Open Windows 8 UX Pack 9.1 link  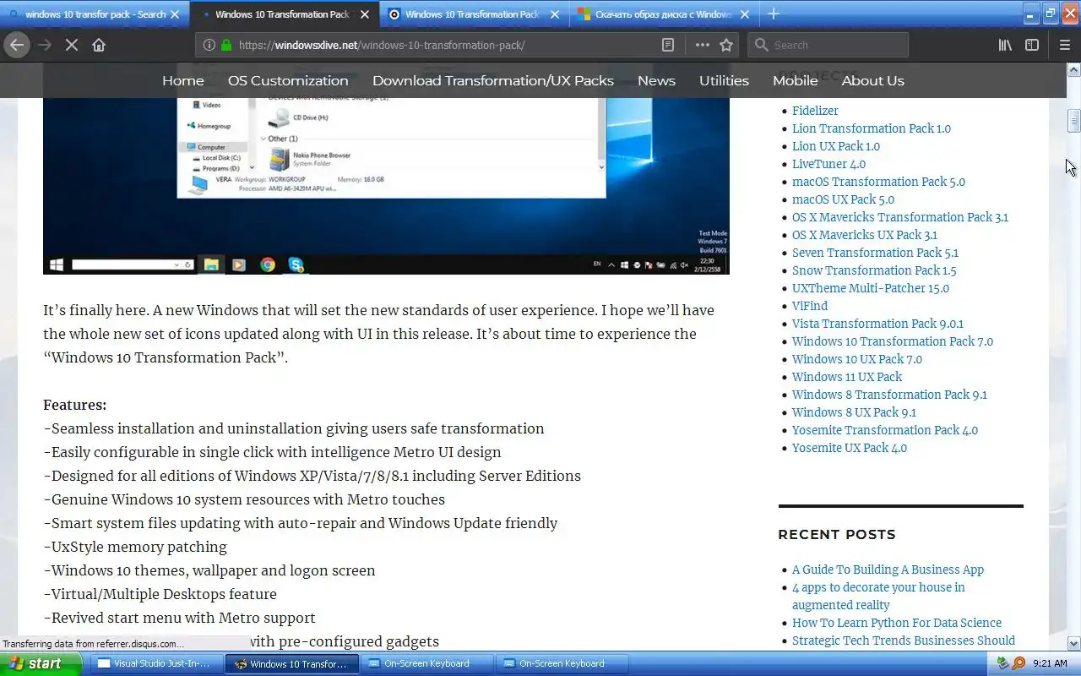854,412
